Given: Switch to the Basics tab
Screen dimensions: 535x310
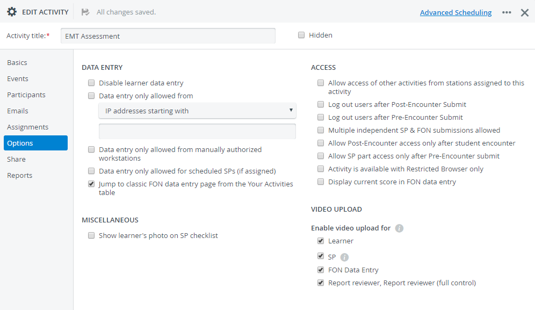Looking at the screenshot, I should click(17, 62).
